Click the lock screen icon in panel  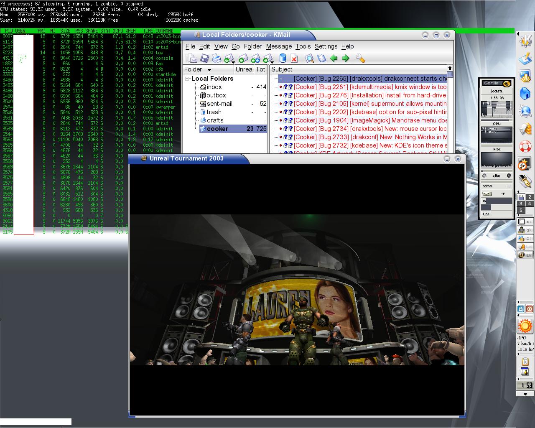point(521,309)
